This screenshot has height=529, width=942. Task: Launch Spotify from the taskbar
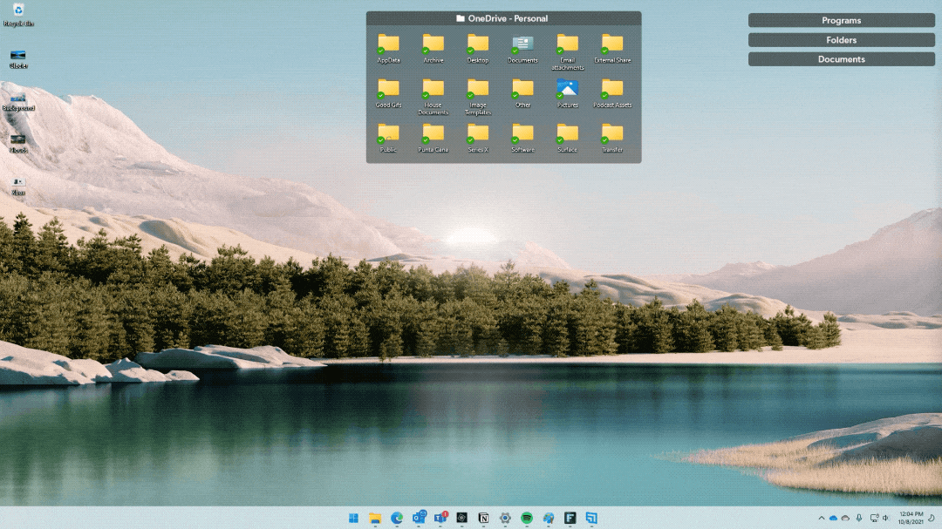click(x=527, y=518)
